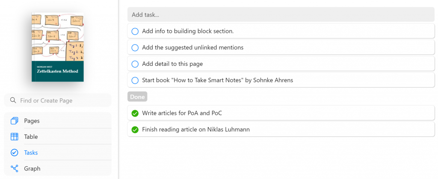
Task: Uncheck "Write articles for PoA and PoC"
Action: 135,113
